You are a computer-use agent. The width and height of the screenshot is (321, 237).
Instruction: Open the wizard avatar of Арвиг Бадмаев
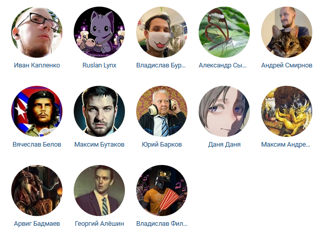37,191
